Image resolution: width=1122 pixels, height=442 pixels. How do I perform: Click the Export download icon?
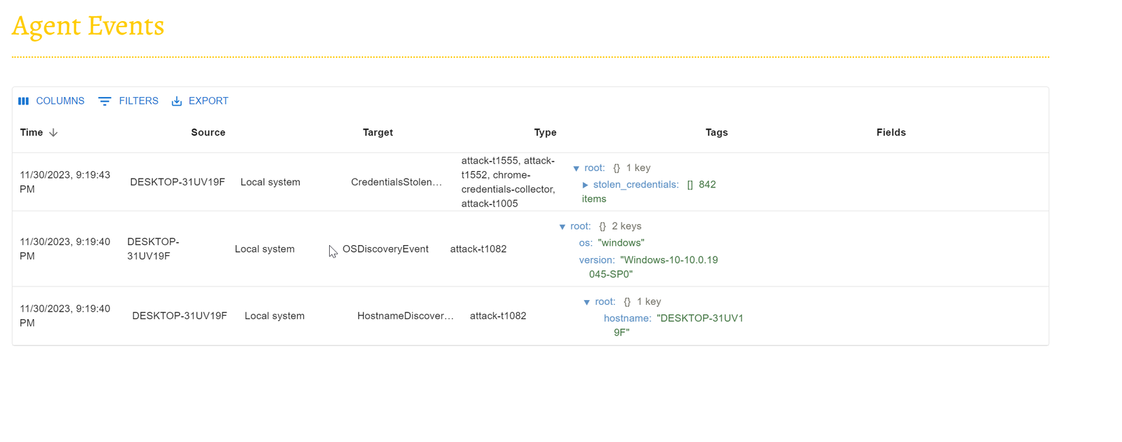point(177,101)
